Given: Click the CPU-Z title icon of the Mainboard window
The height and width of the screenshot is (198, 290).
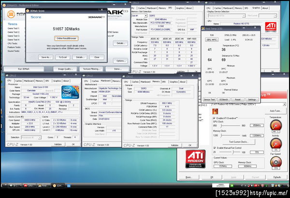Looking at the screenshot, I should [84, 76].
